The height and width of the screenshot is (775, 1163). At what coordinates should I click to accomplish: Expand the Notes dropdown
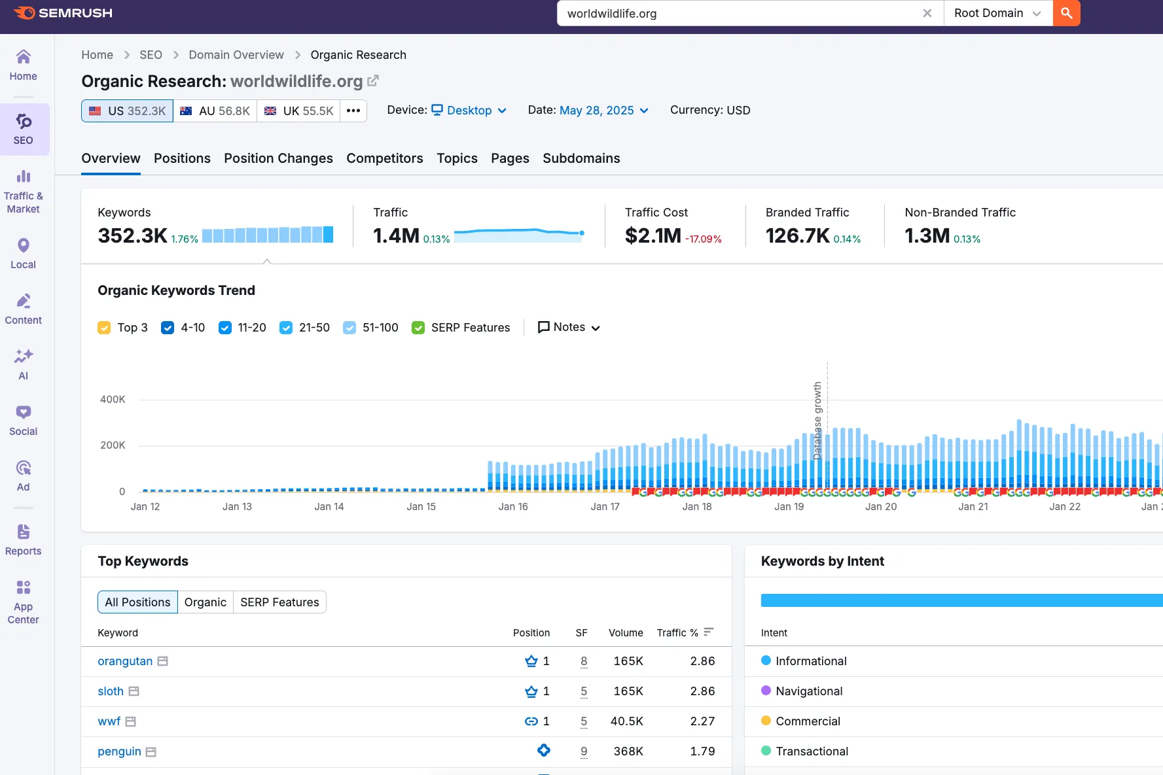coord(569,327)
